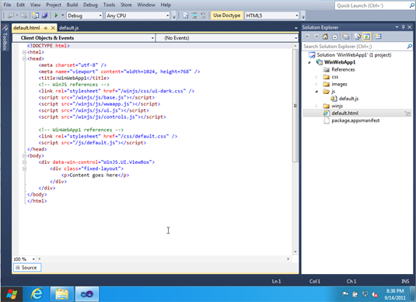Image resolution: width=416 pixels, height=302 pixels.
Task: Open the Store menu
Action: [x=126, y=5]
